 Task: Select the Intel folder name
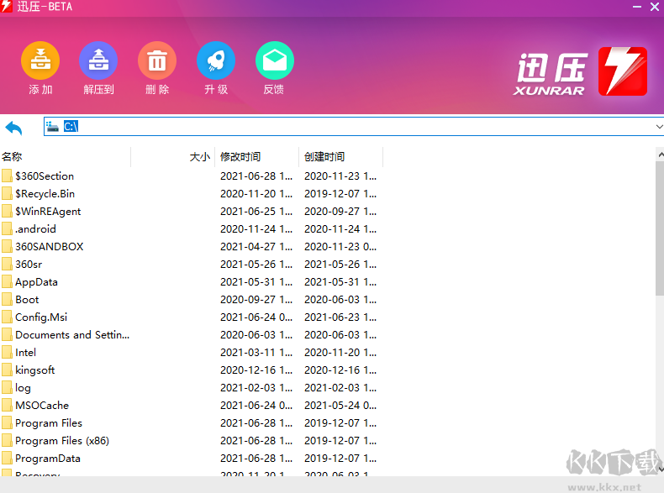point(25,353)
